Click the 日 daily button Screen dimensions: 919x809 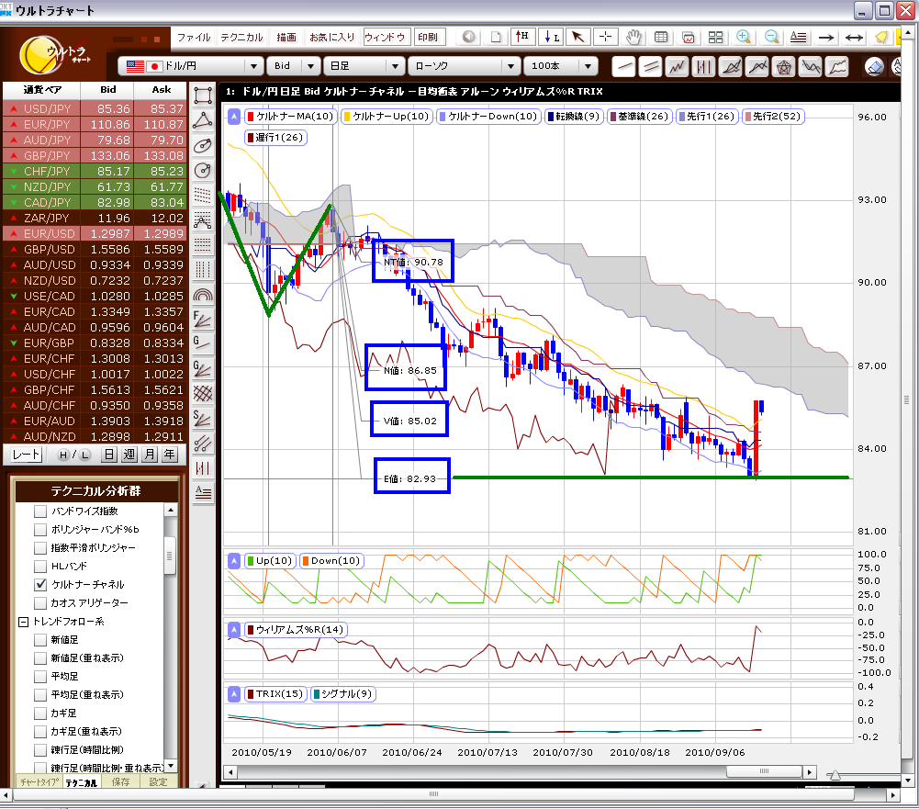(x=109, y=455)
